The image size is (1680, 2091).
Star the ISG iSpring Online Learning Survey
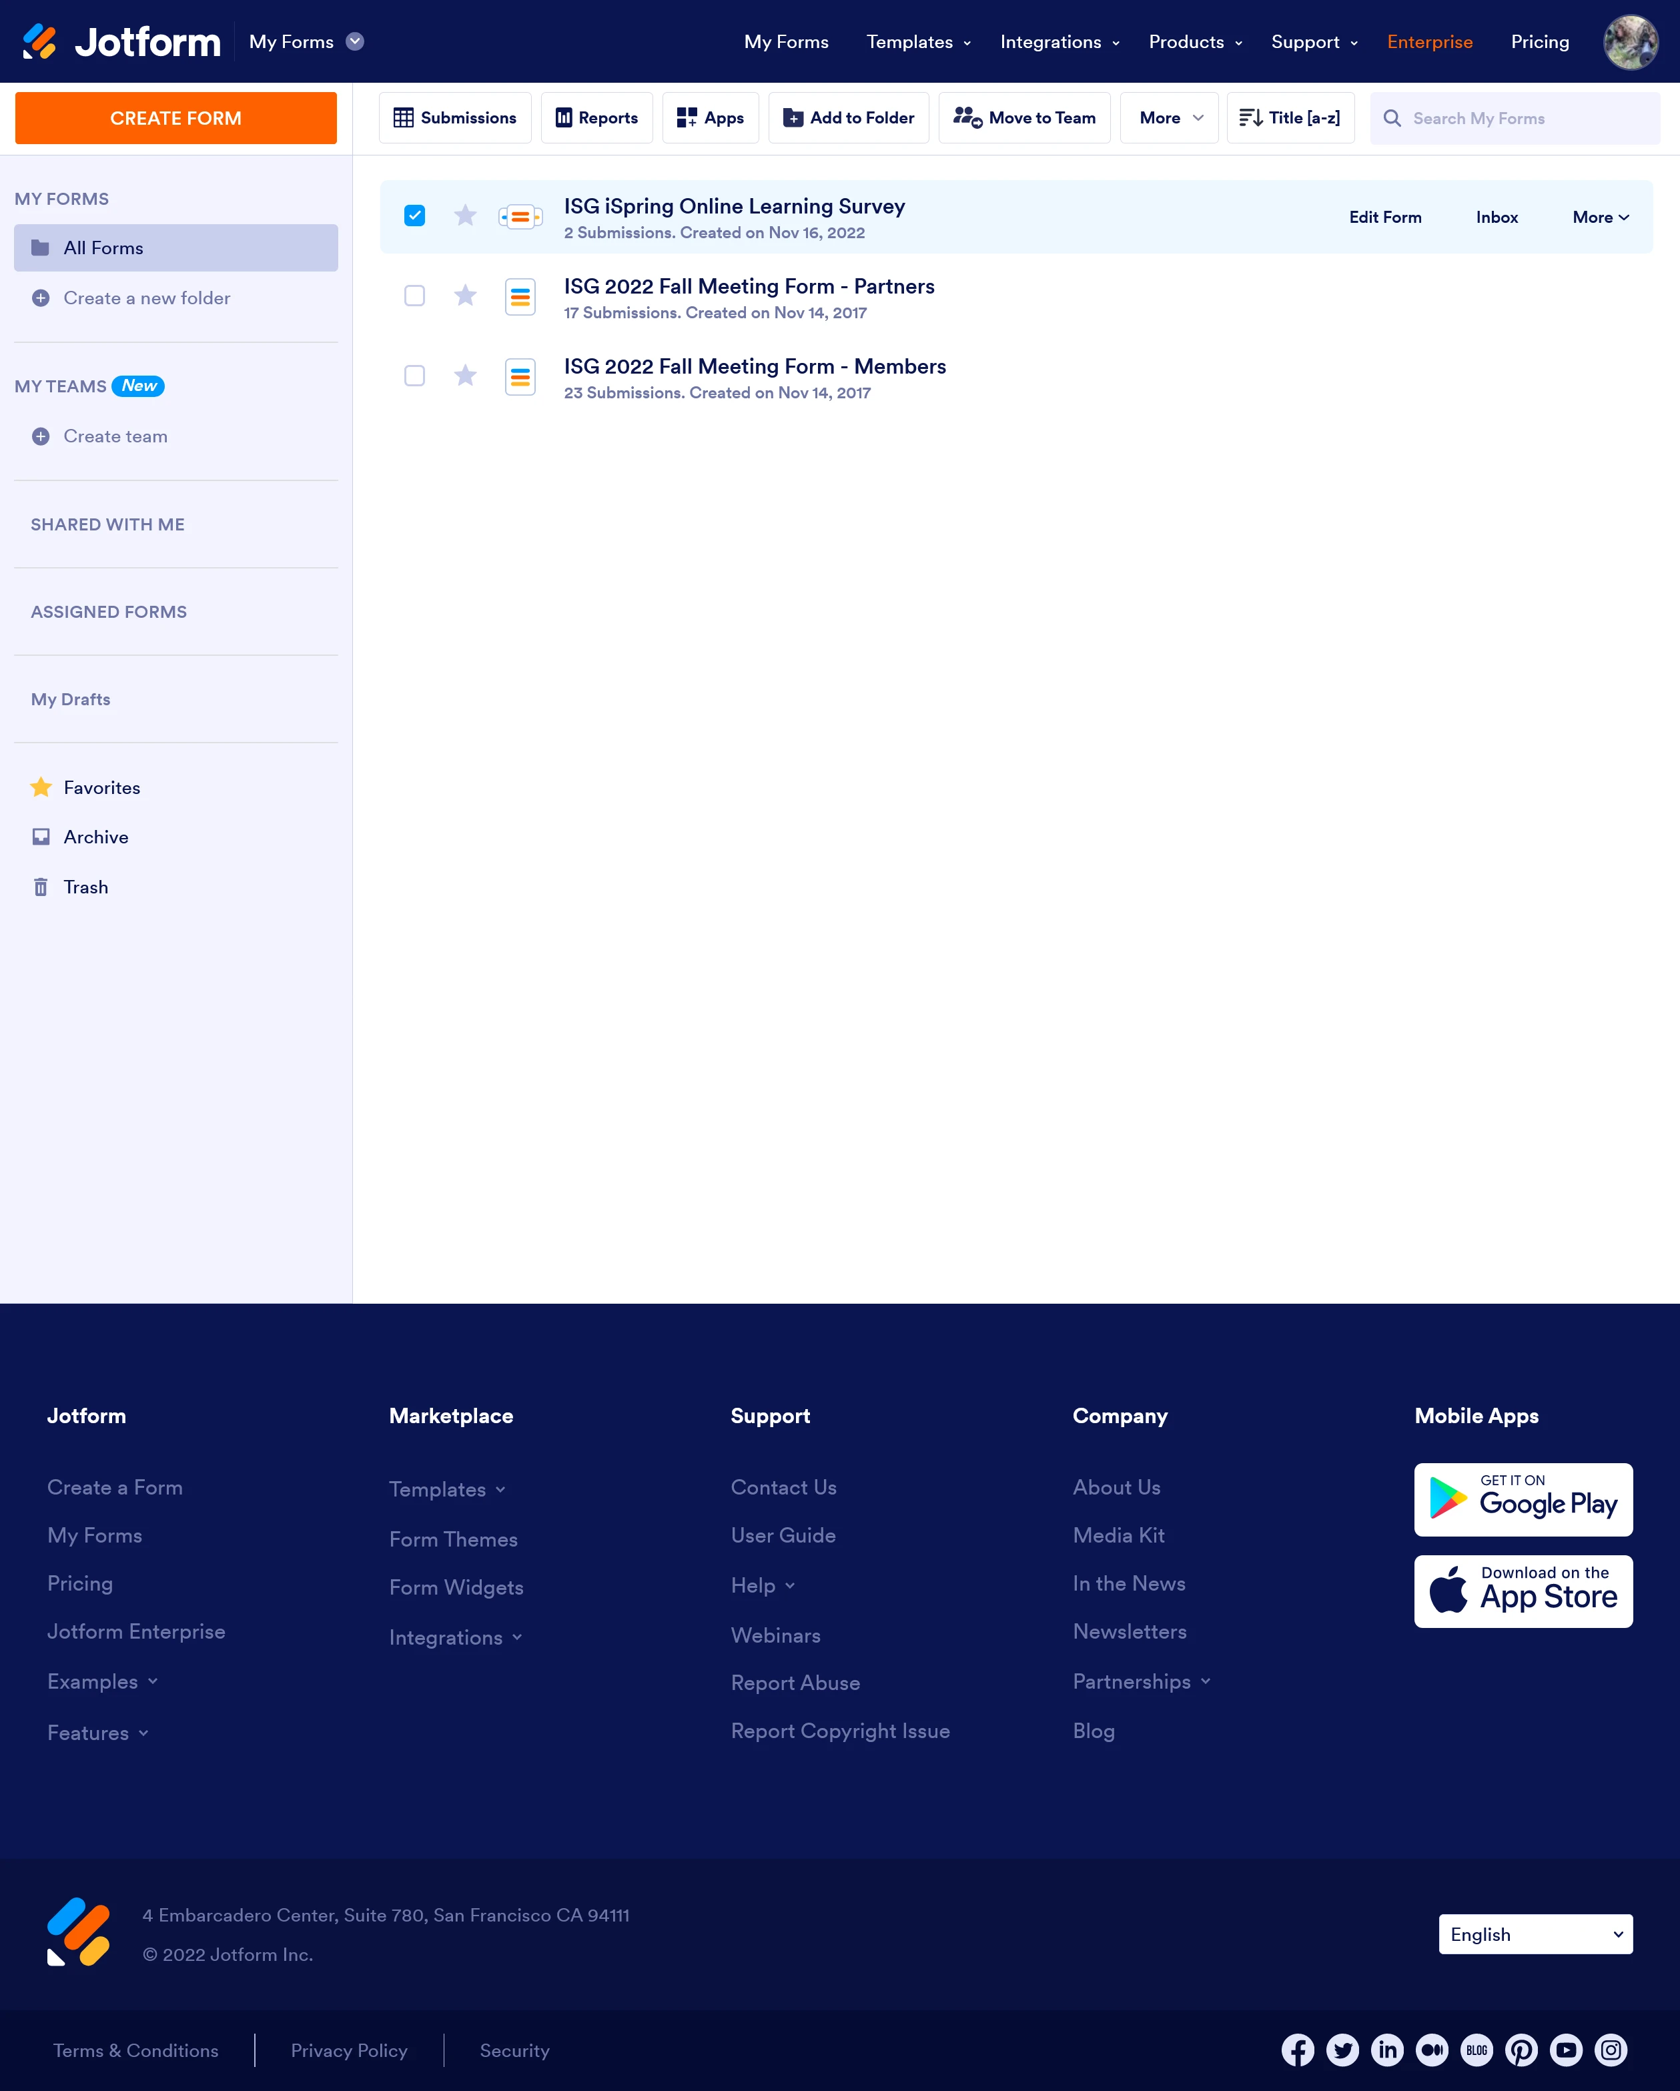(x=466, y=216)
